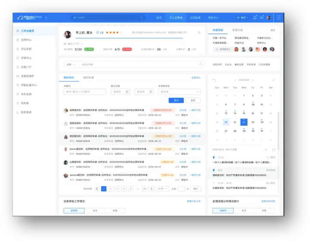
Task: Open 投资系统 sidebar icon
Action: pos(18,112)
